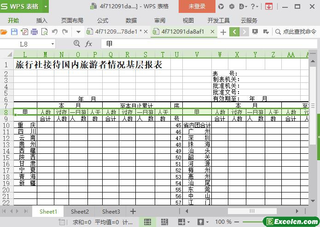
Task: Switch to Sheet2 tab
Action: point(80,211)
